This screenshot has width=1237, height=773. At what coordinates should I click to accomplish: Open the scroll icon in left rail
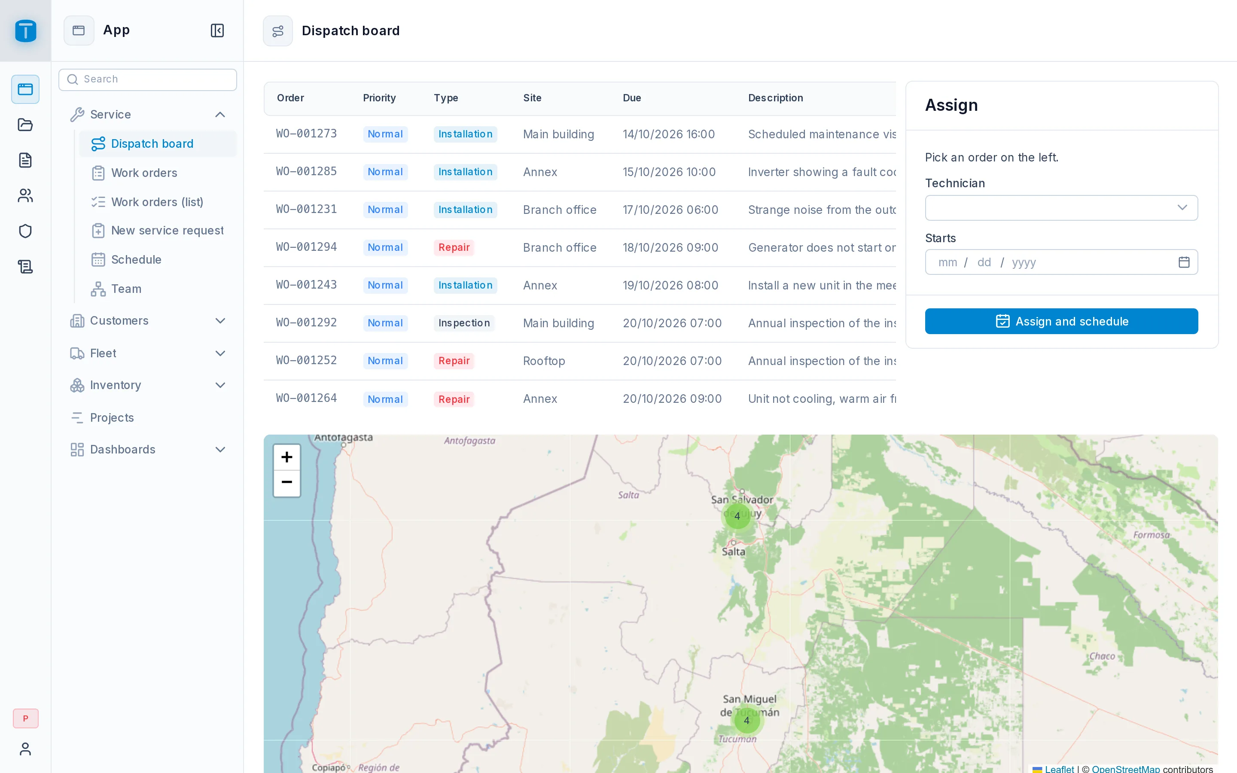tap(25, 266)
